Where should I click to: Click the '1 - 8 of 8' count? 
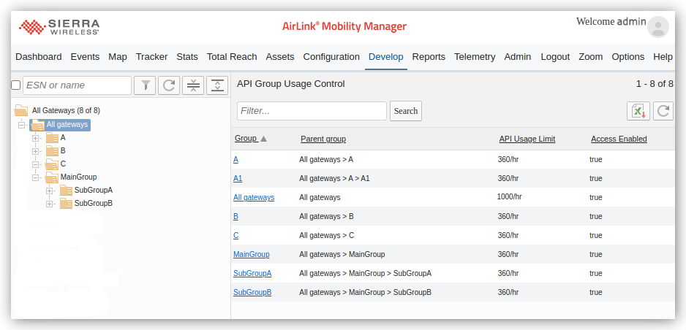(x=655, y=84)
